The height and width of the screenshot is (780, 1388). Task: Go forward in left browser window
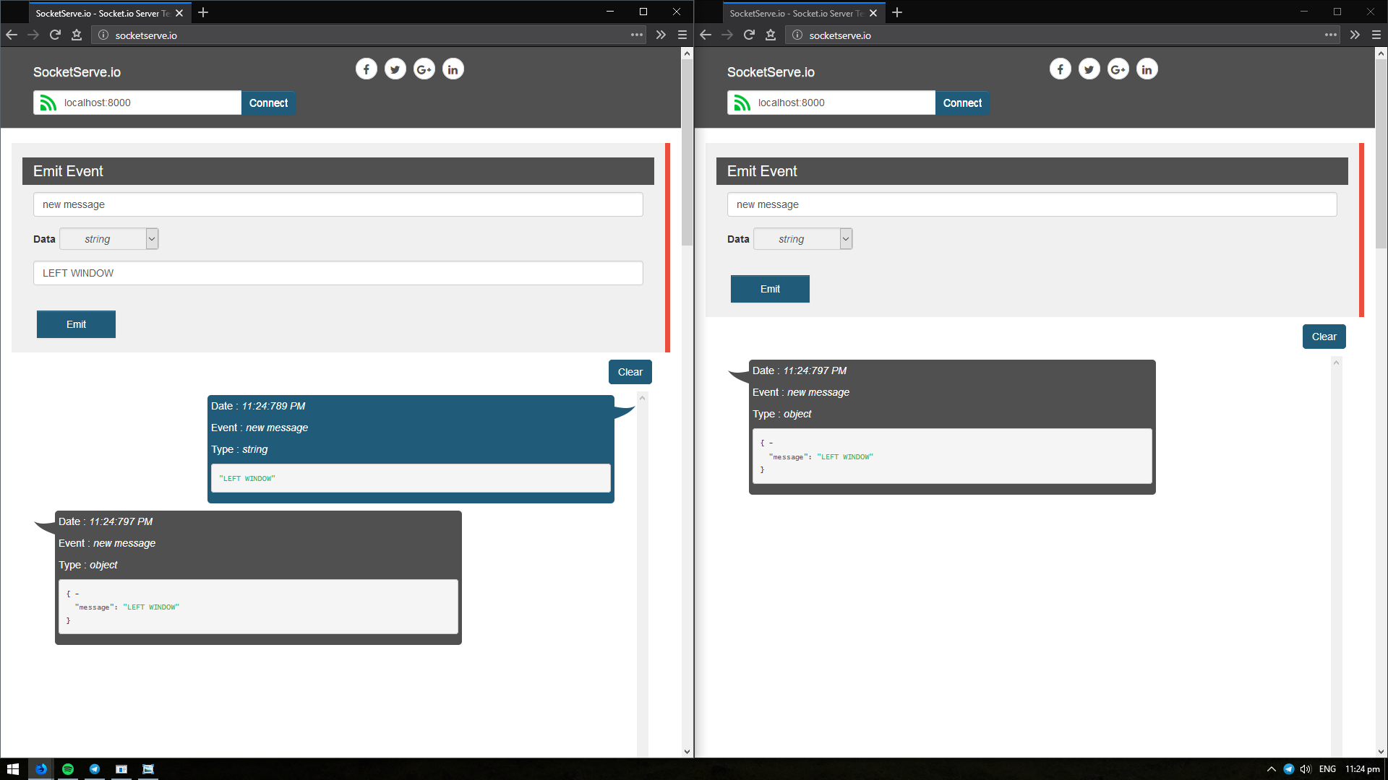(x=33, y=35)
